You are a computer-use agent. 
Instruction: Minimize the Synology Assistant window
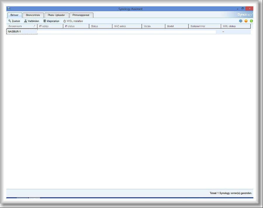click(x=238, y=9)
